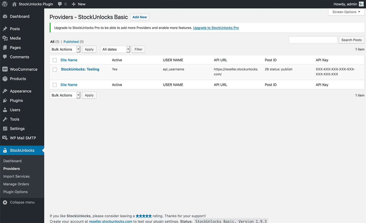Open the comments bubble icon in admin bar

coord(60,4)
